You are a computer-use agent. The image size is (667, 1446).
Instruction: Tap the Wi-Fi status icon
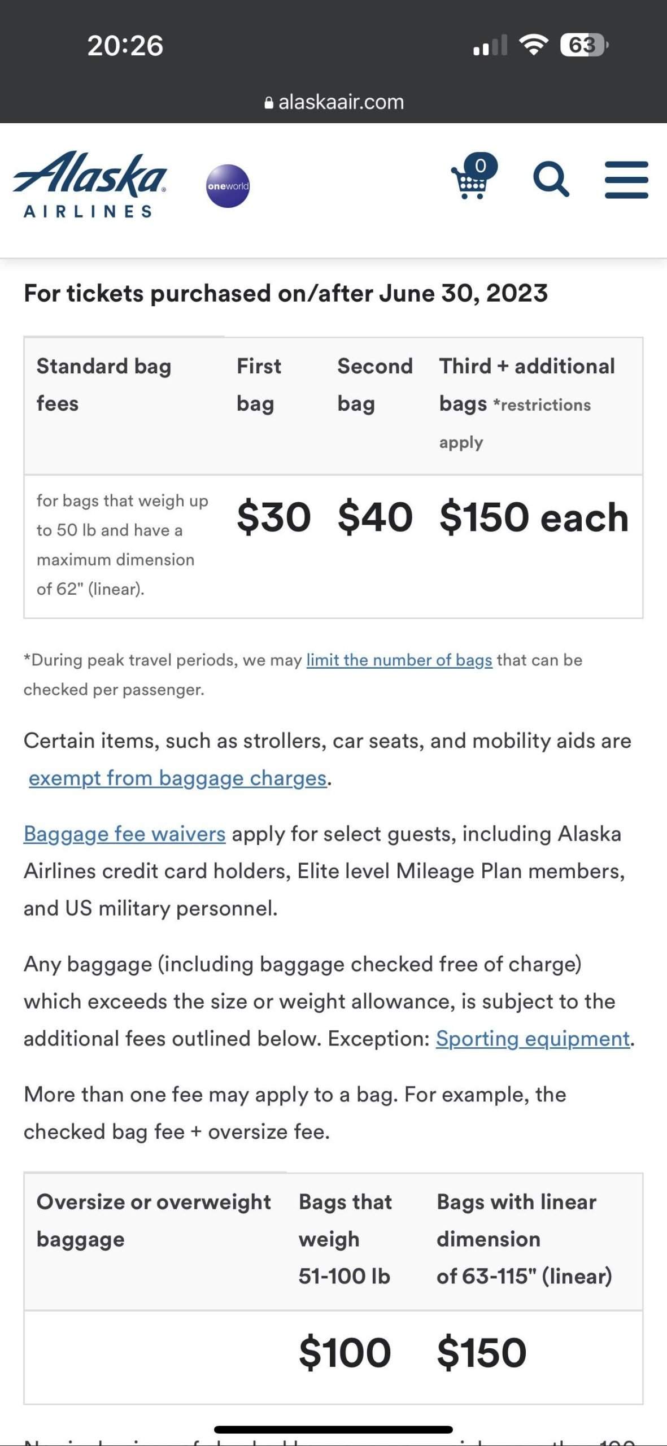pos(533,45)
